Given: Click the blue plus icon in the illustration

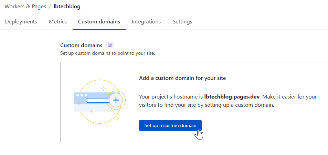Looking at the screenshot, I should [116, 100].
